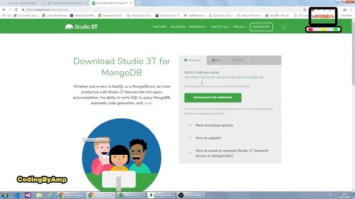Image resolution: width=355 pixels, height=199 pixels.
Task: Click the team illustration image
Action: pyautogui.click(x=121, y=155)
